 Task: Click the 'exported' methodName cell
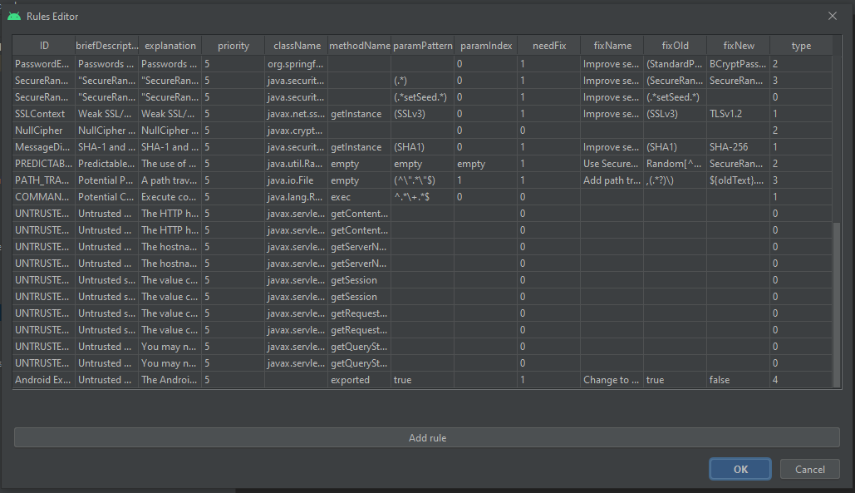(359, 380)
